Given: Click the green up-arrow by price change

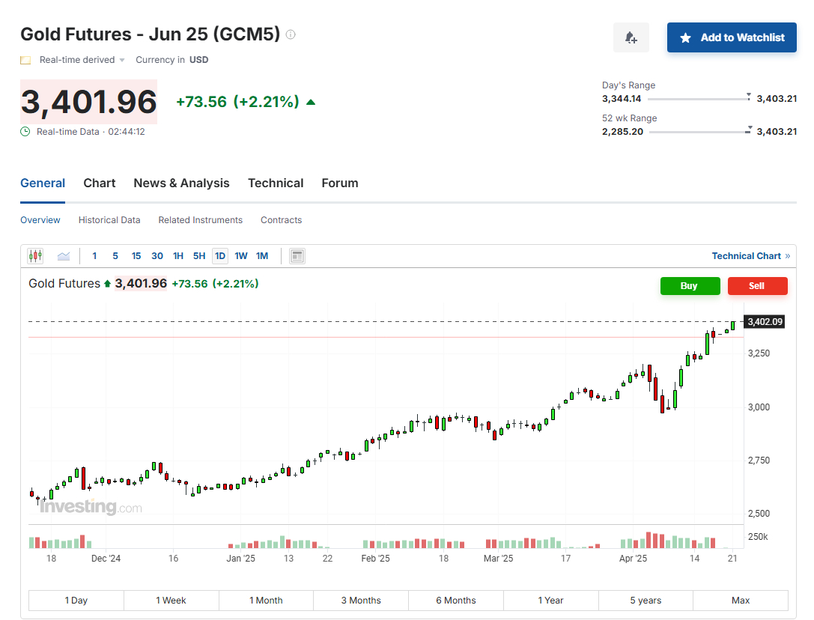Looking at the screenshot, I should click(311, 102).
